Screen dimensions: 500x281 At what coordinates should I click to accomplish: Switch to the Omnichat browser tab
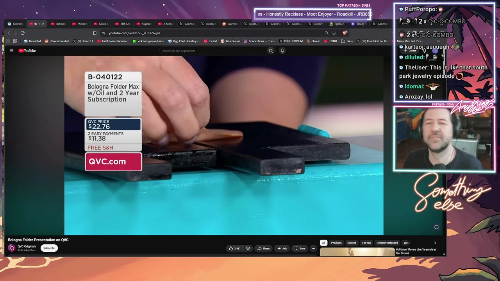(16, 24)
